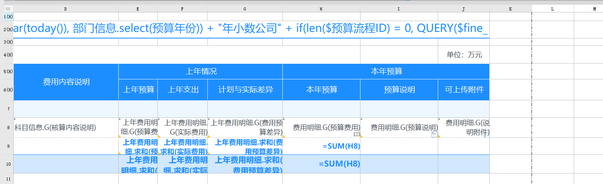Screen dimensions: 603x184
Task: Select column L header
Action: (x=553, y=9)
